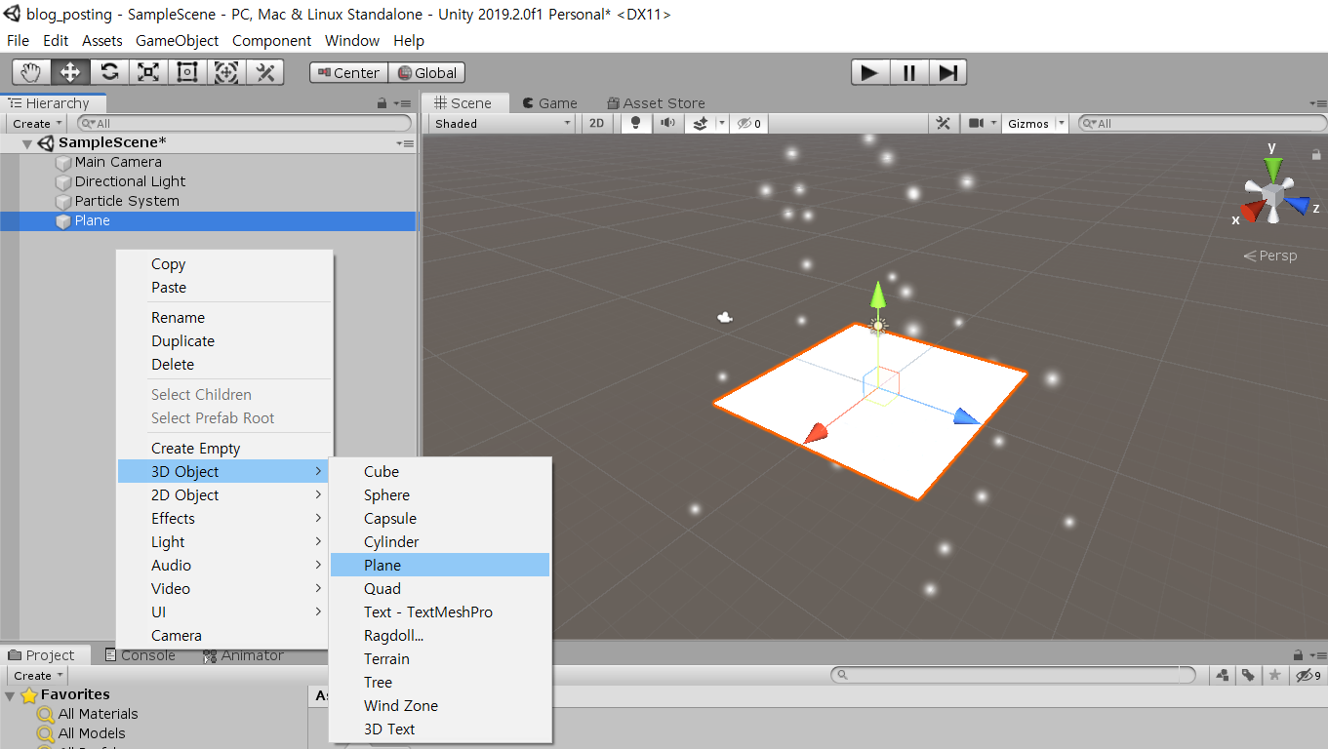Choose Create Empty from context menu
1328x749 pixels.
224,449
